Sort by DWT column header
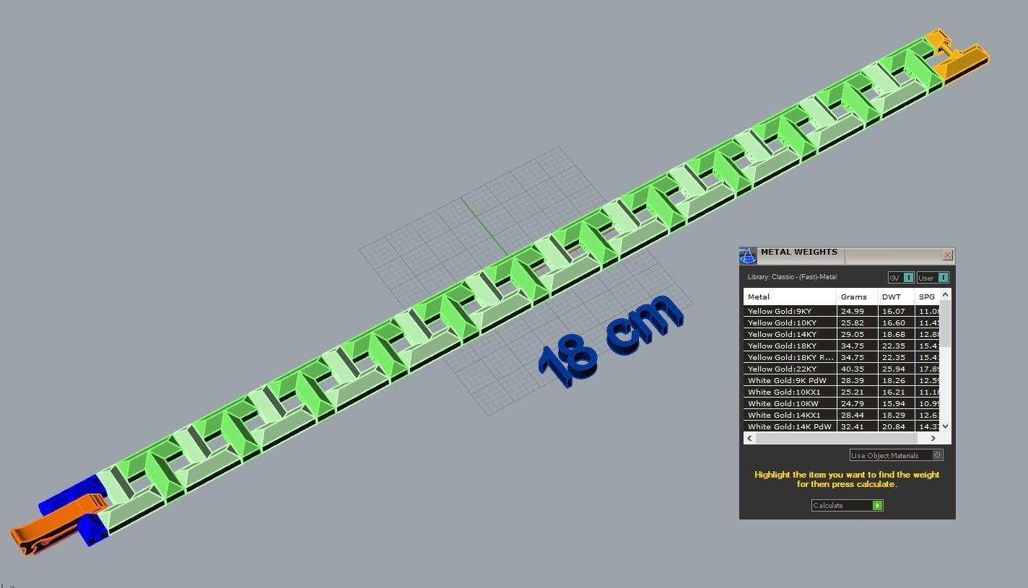 (896, 297)
